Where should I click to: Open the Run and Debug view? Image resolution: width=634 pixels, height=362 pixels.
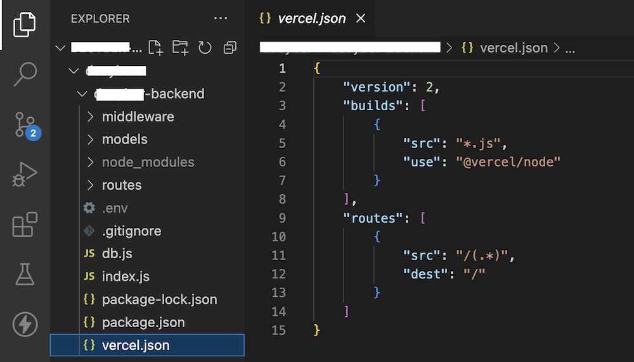(24, 174)
